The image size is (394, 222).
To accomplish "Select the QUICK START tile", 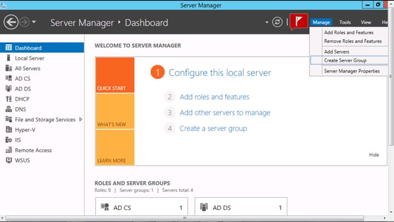I will [115, 75].
